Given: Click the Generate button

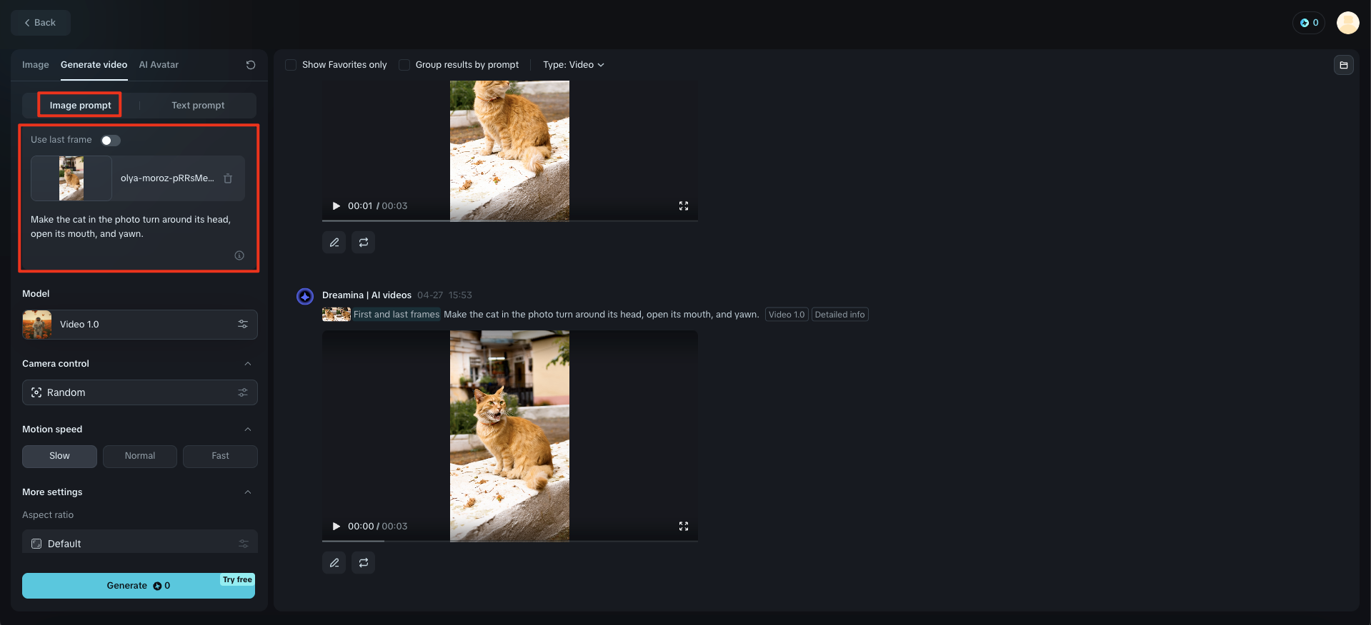Looking at the screenshot, I should point(139,586).
